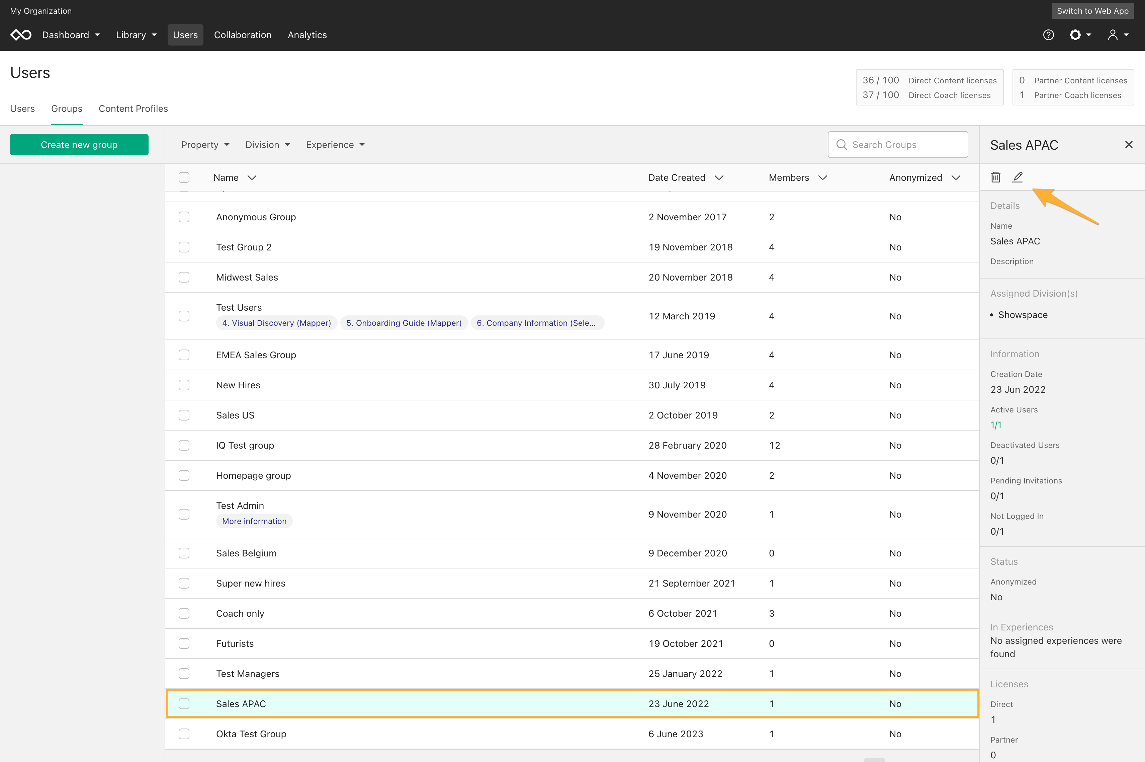Open the More information tag link
Screen dimensions: 1145x762
(x=254, y=521)
